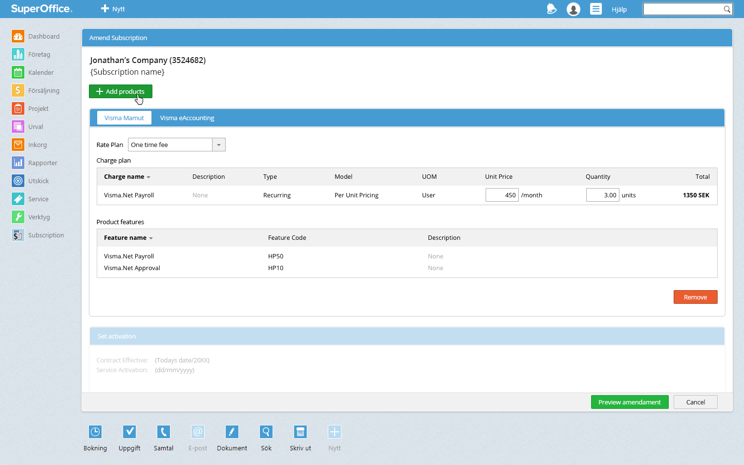
Task: Open the Nytt menu in top bar
Action: point(113,9)
